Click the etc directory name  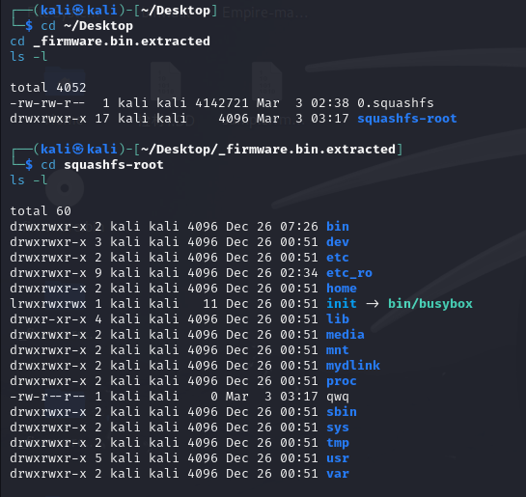coord(338,258)
